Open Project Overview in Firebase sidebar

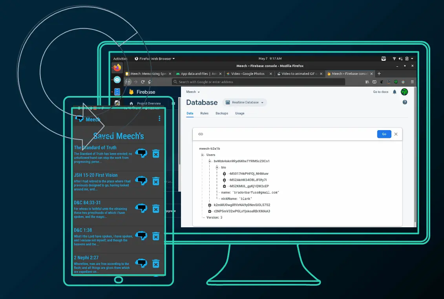[149, 103]
